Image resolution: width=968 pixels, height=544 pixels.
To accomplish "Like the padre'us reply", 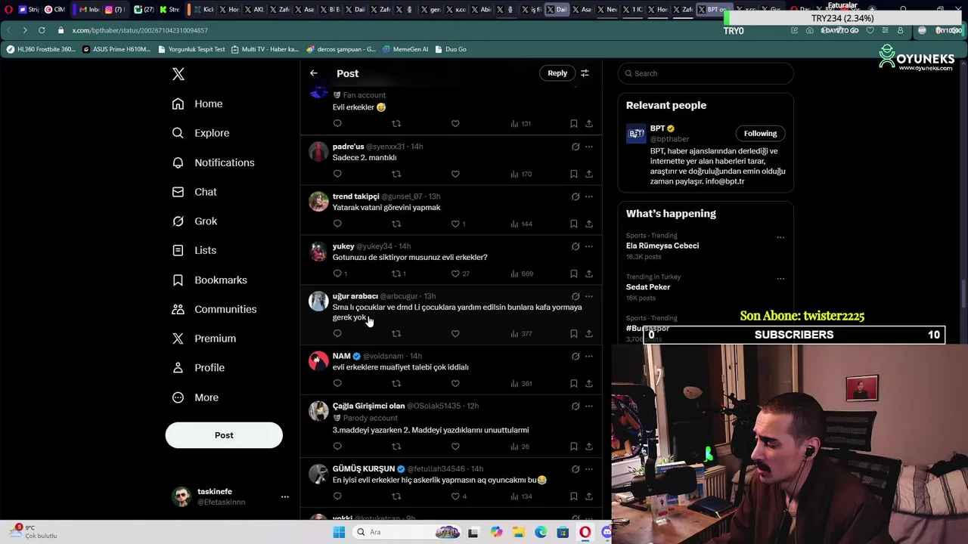I will pos(455,174).
